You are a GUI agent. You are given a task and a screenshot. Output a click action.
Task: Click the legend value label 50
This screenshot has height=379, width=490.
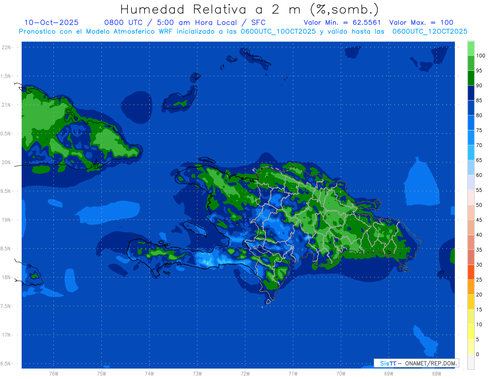(x=479, y=205)
